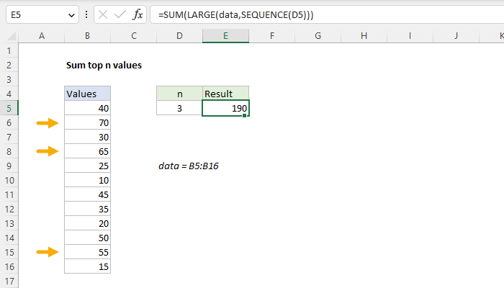Image resolution: width=504 pixels, height=288 pixels.
Task: Select cell with value 50
Action: pyautogui.click(x=87, y=238)
